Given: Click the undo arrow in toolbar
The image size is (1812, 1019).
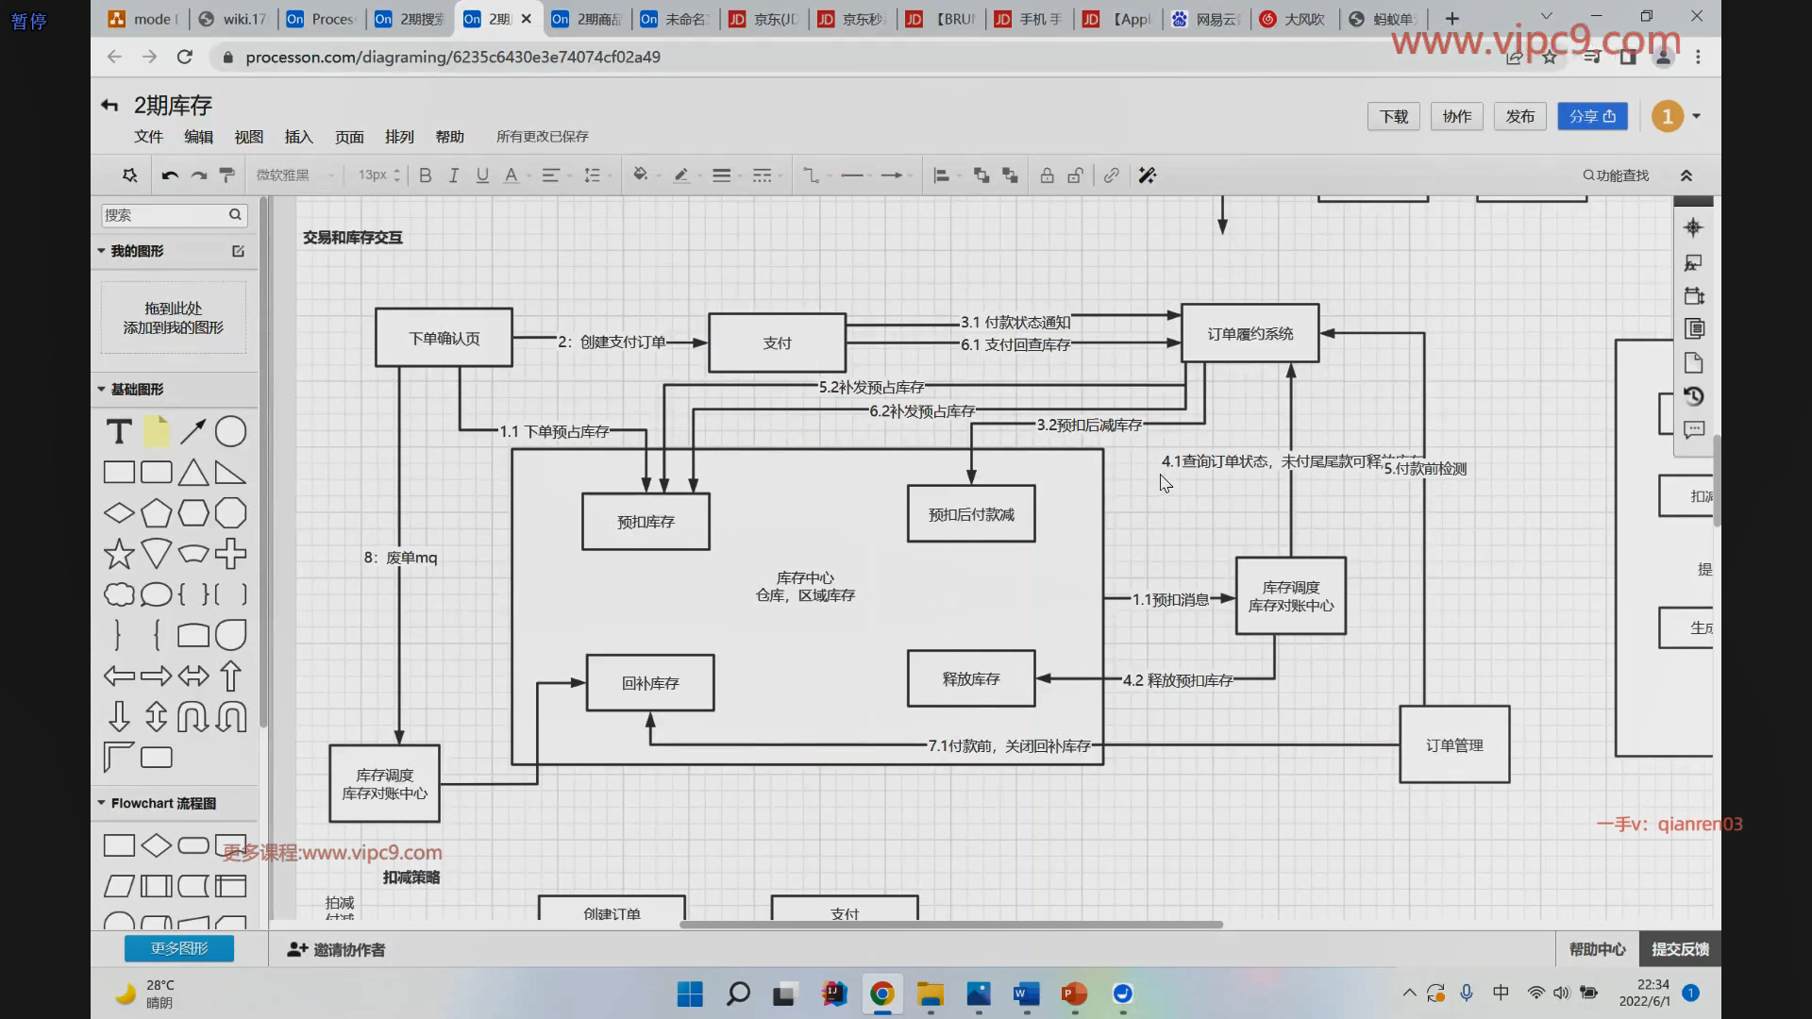Looking at the screenshot, I should 170,175.
